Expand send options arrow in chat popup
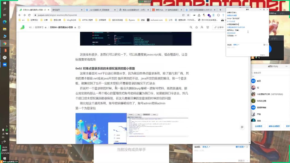The image size is (290, 163). [267, 55]
